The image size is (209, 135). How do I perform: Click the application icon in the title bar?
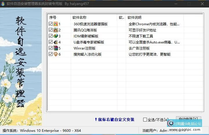coord(3,4)
